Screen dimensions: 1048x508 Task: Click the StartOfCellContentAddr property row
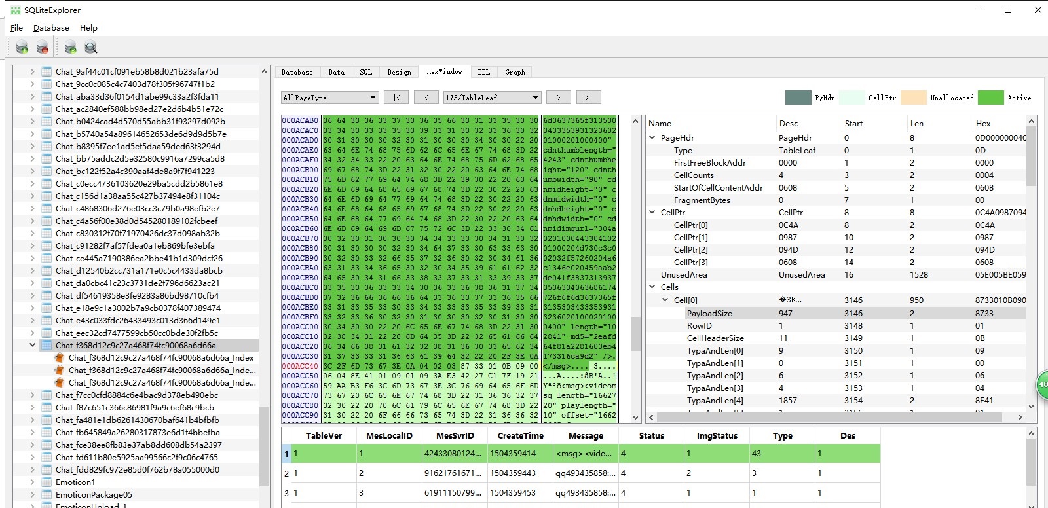point(835,187)
